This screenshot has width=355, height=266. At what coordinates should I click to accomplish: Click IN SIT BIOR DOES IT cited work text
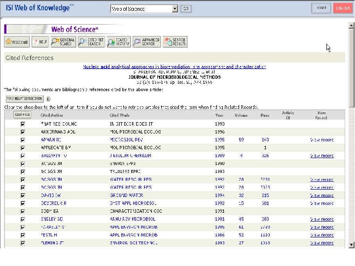coord(131,124)
